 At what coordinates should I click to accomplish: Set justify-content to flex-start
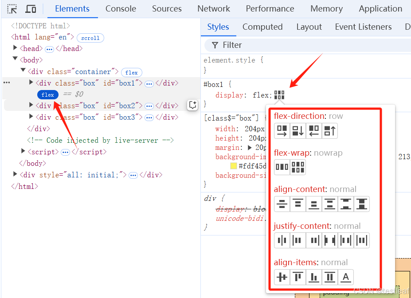[298, 240]
